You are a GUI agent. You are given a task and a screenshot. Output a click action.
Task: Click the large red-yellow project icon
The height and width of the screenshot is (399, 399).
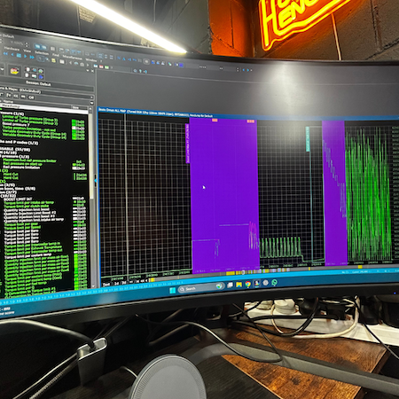pos(14,71)
